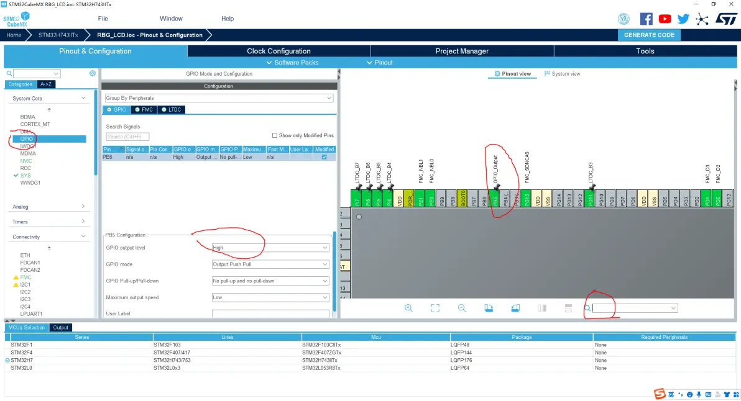
Task: Select the green PB5 pin on chip
Action: (x=495, y=199)
